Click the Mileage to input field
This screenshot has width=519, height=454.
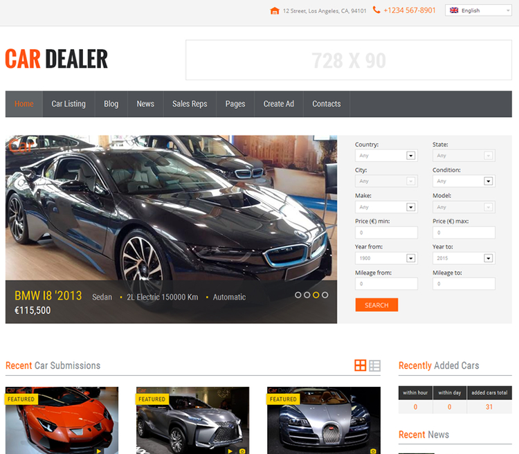(464, 284)
